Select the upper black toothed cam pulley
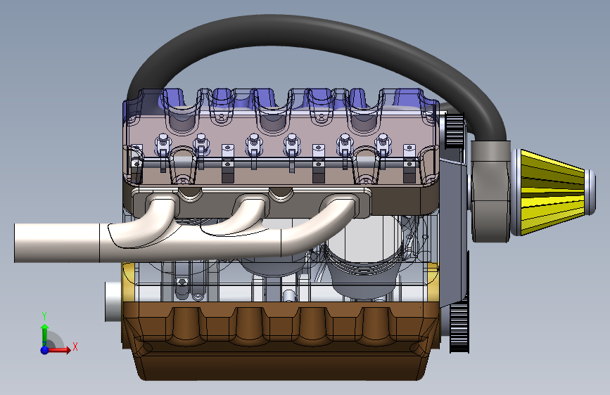 click(455, 131)
